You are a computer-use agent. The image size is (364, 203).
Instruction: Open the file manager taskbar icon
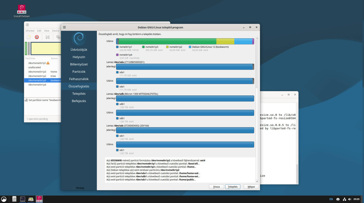[x=15, y=199]
